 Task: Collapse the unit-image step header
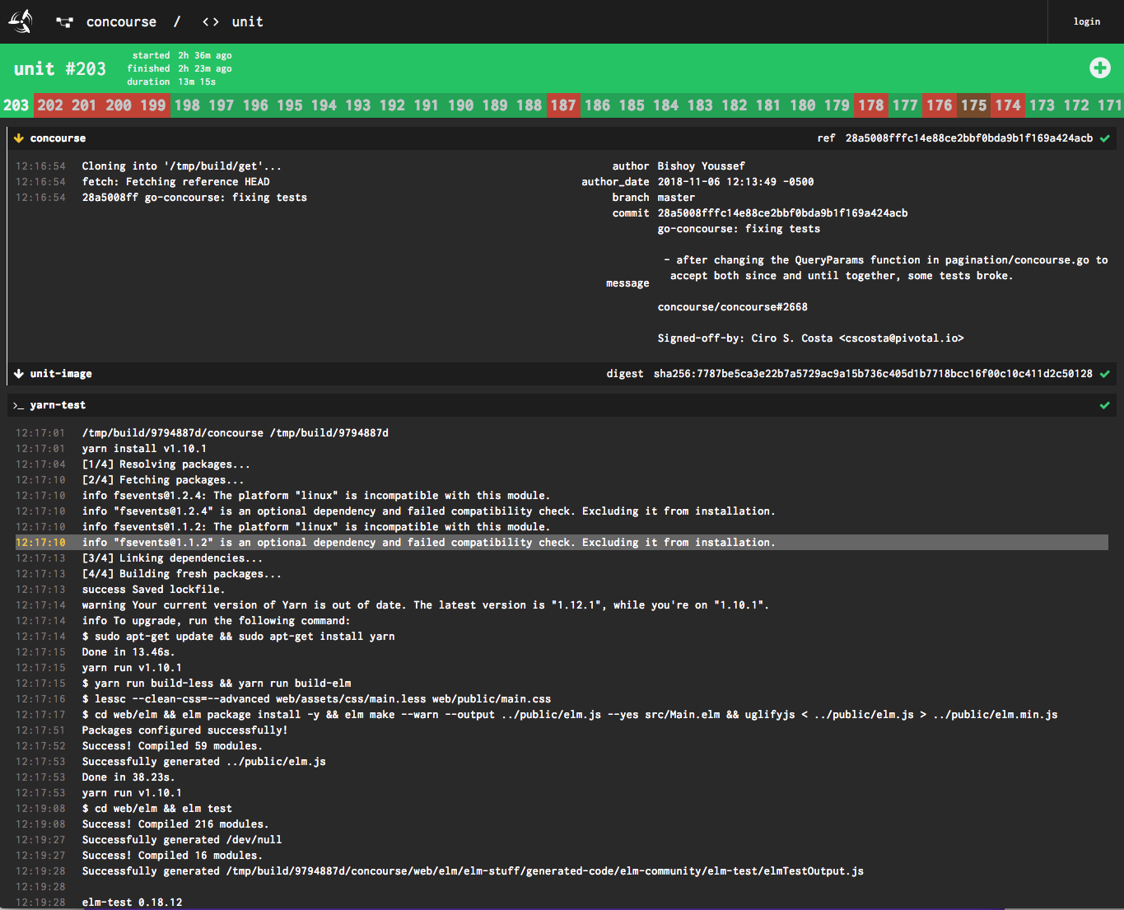tap(61, 373)
